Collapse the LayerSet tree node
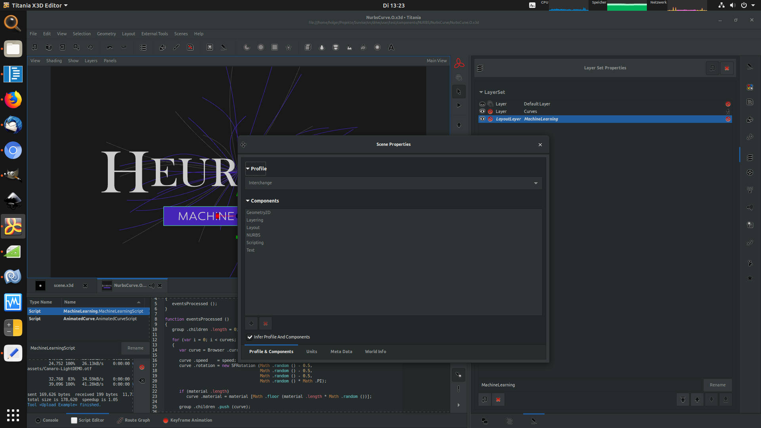 click(481, 92)
